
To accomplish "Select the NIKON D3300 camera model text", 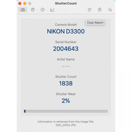I will [x=66, y=31].
